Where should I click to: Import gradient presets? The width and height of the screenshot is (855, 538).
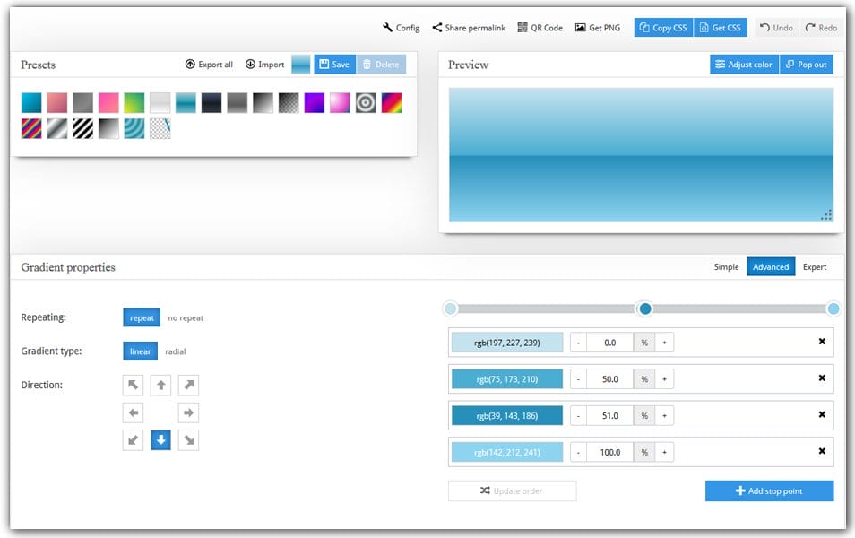click(x=264, y=65)
